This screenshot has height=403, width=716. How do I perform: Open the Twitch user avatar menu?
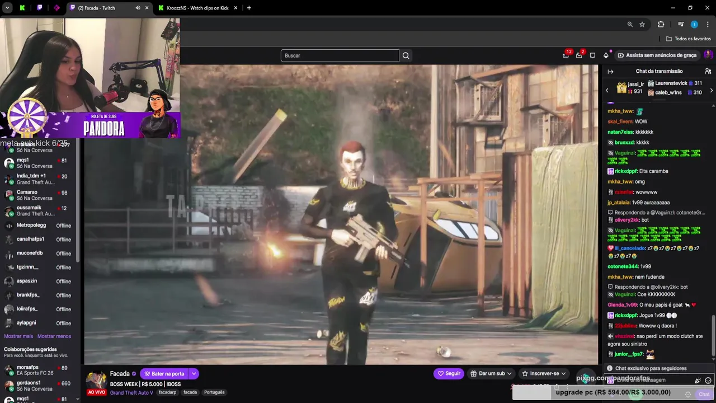pos(708,55)
